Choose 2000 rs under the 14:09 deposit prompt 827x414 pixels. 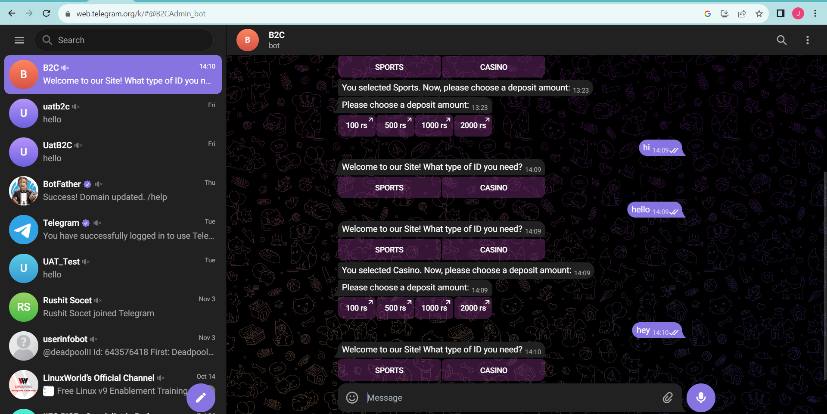pyautogui.click(x=473, y=308)
